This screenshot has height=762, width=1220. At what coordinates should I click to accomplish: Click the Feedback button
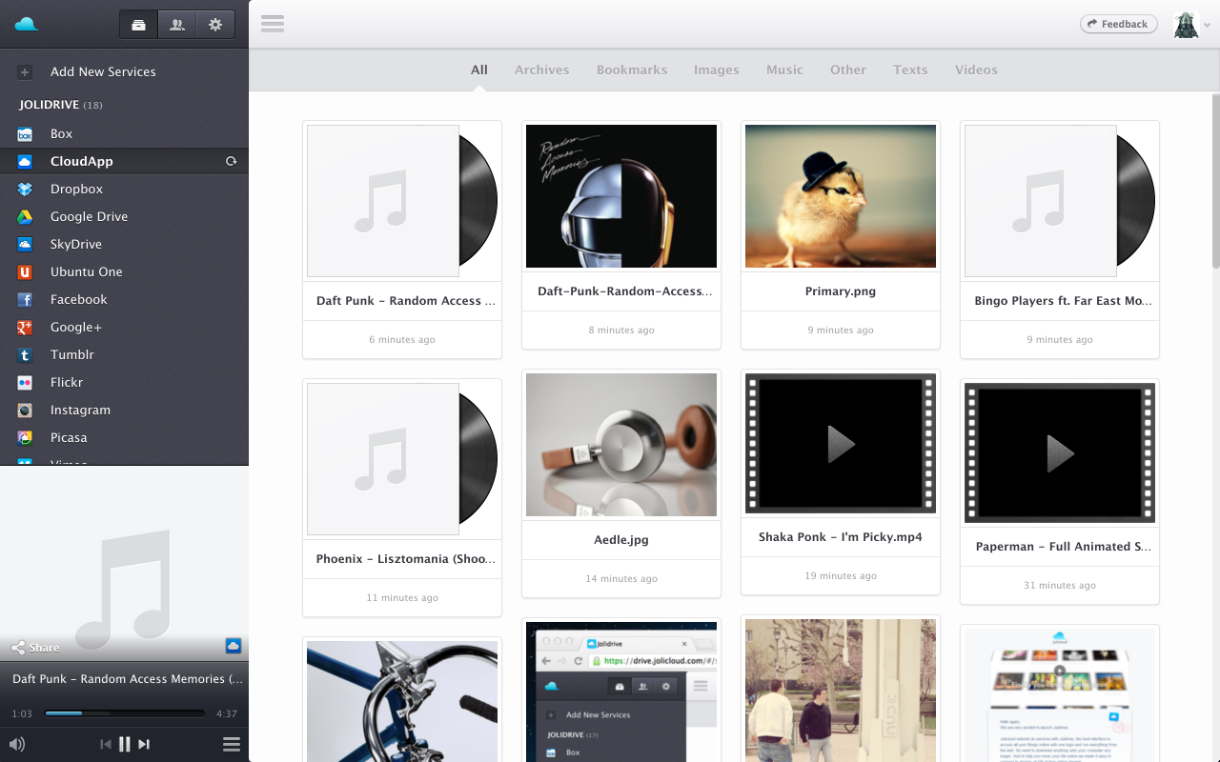pyautogui.click(x=1119, y=24)
